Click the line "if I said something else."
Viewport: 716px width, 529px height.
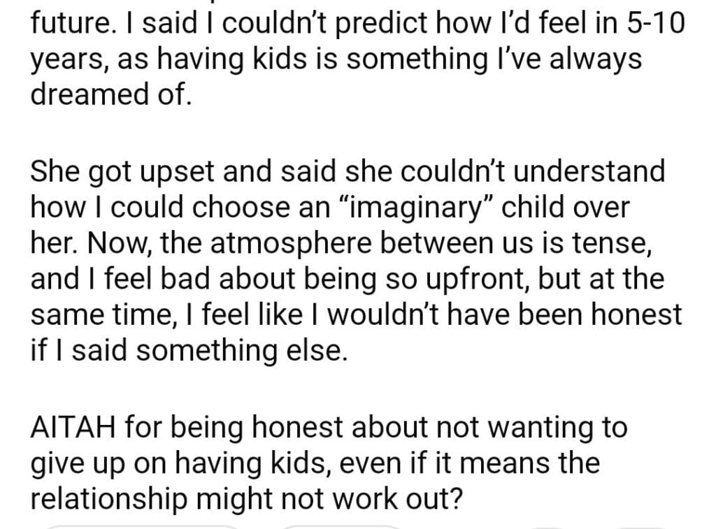tap(188, 351)
